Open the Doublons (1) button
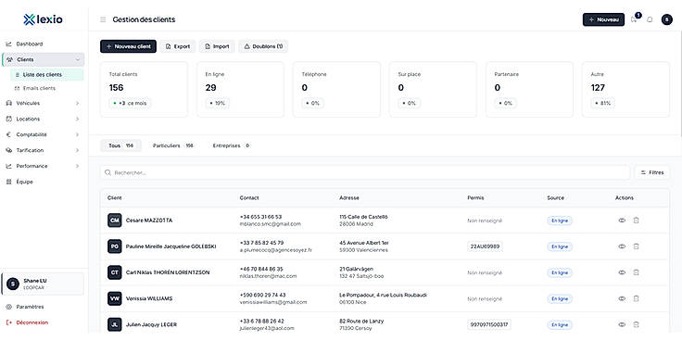 tap(263, 46)
